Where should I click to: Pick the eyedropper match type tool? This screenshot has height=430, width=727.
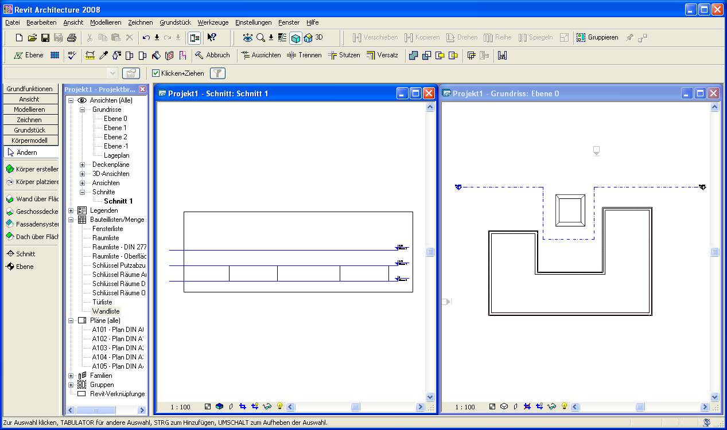[x=103, y=56]
